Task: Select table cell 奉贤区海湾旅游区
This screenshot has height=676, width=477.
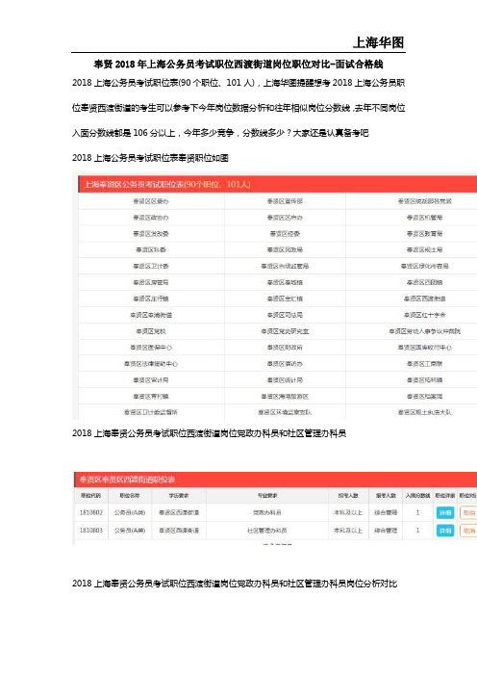Action: pos(285,396)
